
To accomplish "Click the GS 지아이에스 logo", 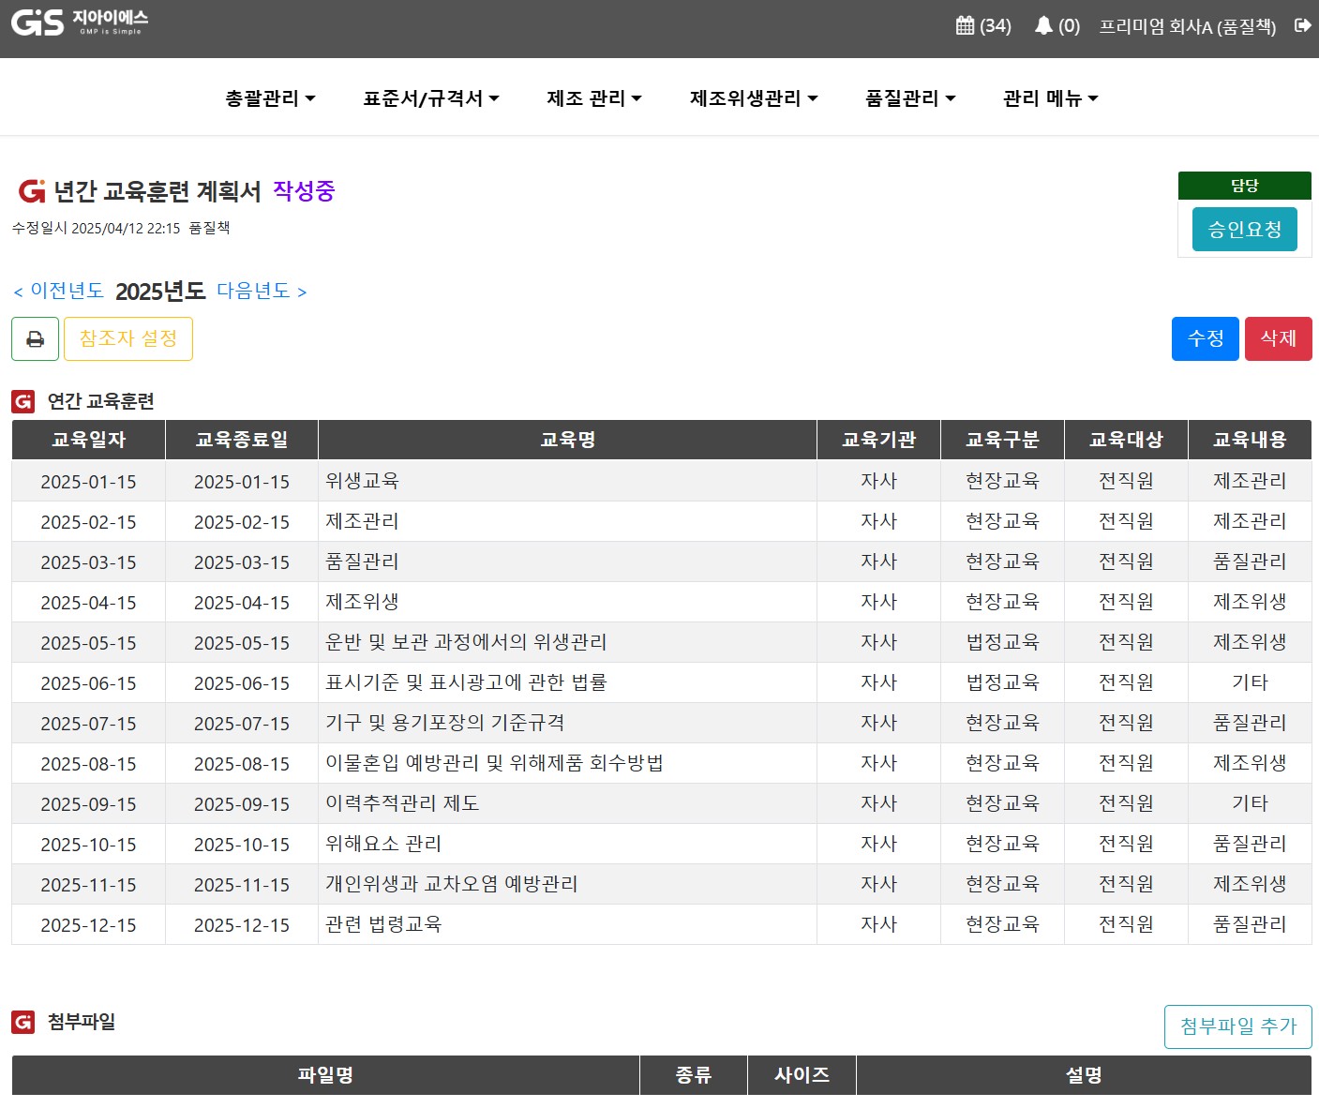I will pyautogui.click(x=80, y=22).
